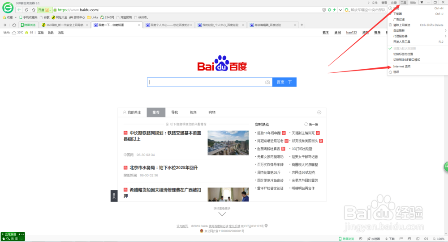
Task: Close the 360导航 tab
Action: click(x=87, y=25)
